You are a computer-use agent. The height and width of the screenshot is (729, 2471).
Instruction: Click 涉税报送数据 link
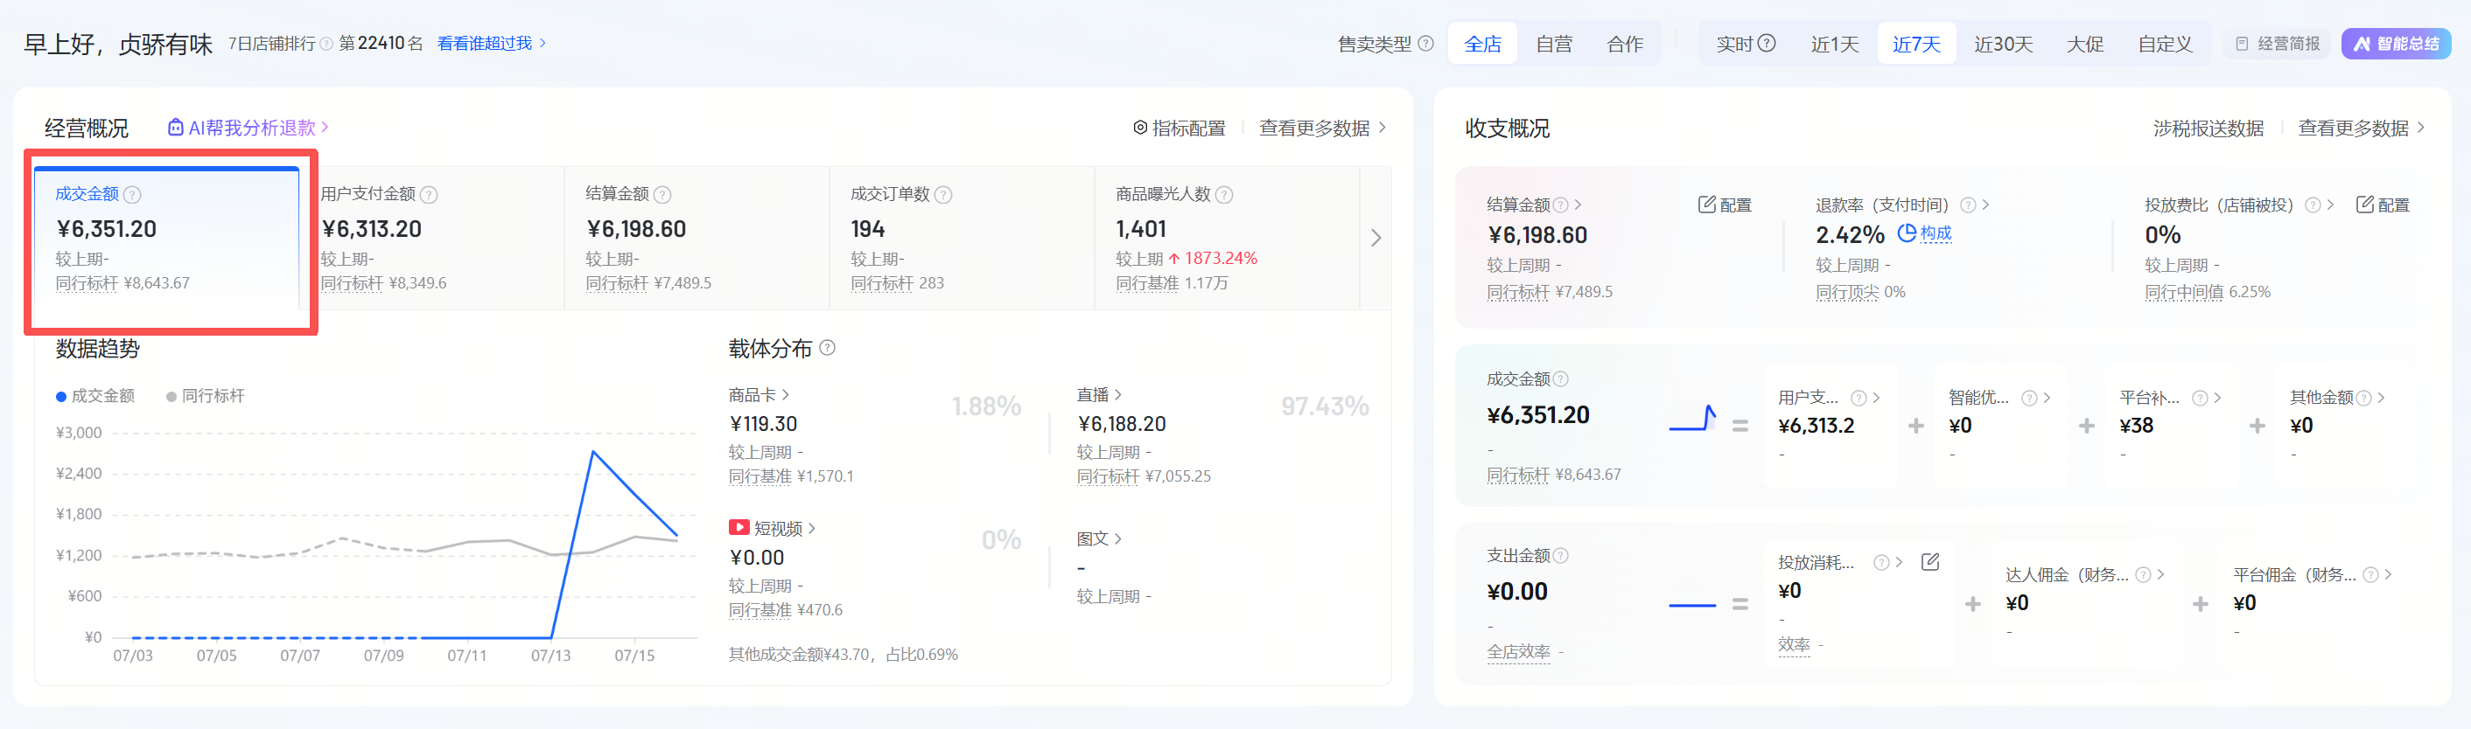tap(2208, 128)
